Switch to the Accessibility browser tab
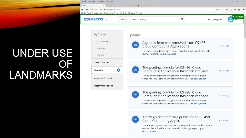The image size is (246, 138). (x=140, y=6)
